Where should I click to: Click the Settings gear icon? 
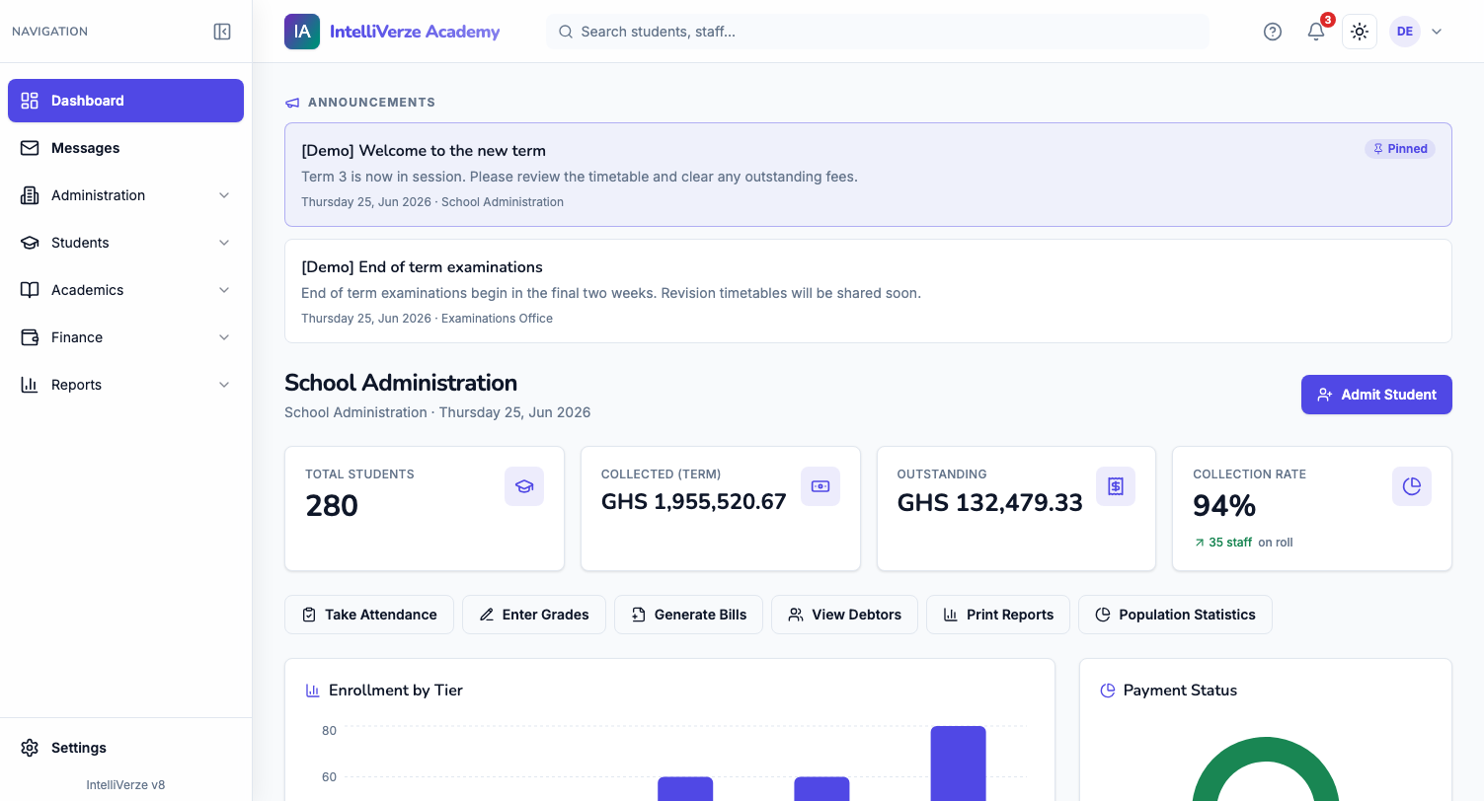tap(30, 748)
